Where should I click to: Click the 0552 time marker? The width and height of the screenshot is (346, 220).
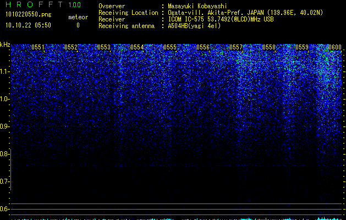[x=71, y=47]
